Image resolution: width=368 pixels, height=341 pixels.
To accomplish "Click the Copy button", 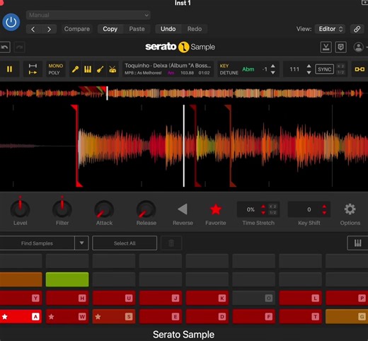I will point(110,29).
